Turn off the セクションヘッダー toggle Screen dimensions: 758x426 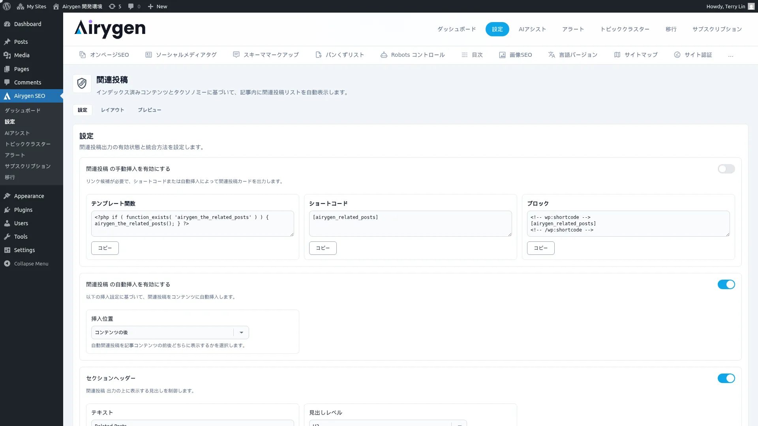(726, 378)
